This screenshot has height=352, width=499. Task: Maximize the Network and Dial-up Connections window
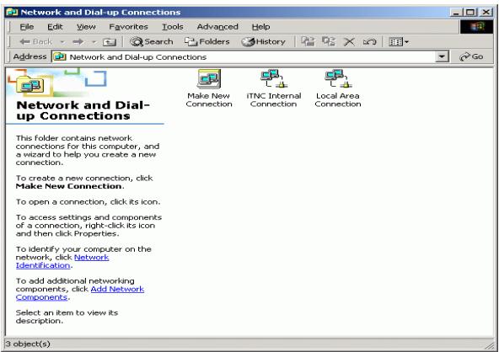470,13
